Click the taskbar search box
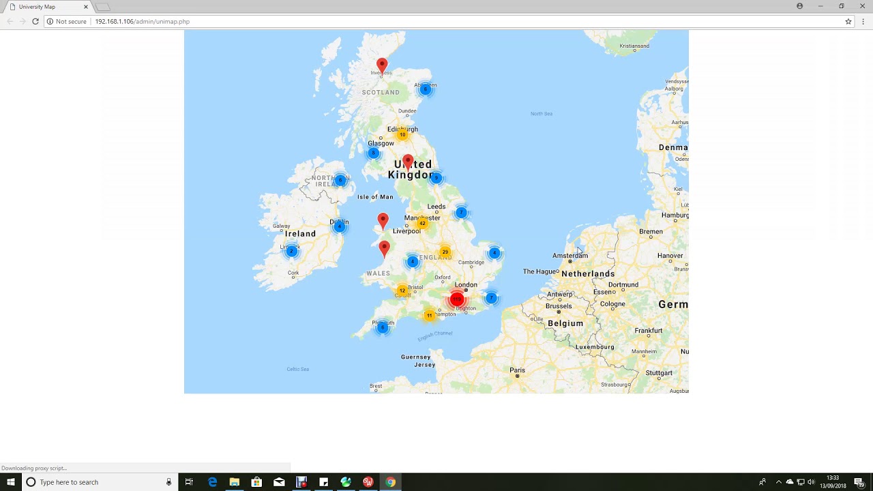 [100, 482]
